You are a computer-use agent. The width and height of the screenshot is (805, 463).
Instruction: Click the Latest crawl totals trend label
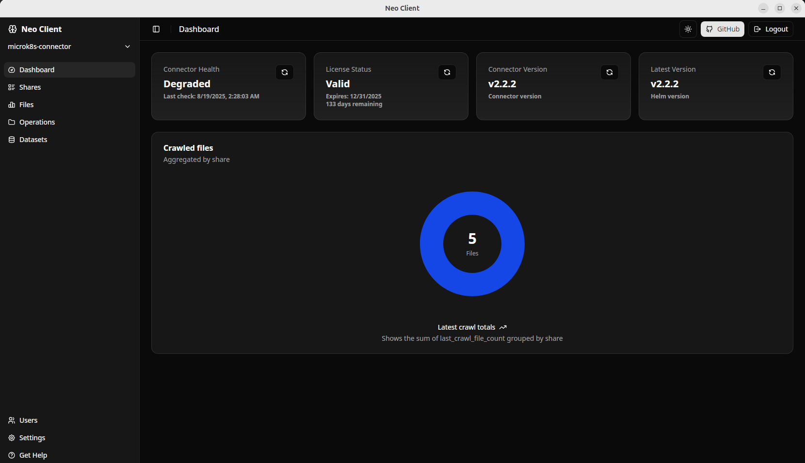pyautogui.click(x=467, y=327)
